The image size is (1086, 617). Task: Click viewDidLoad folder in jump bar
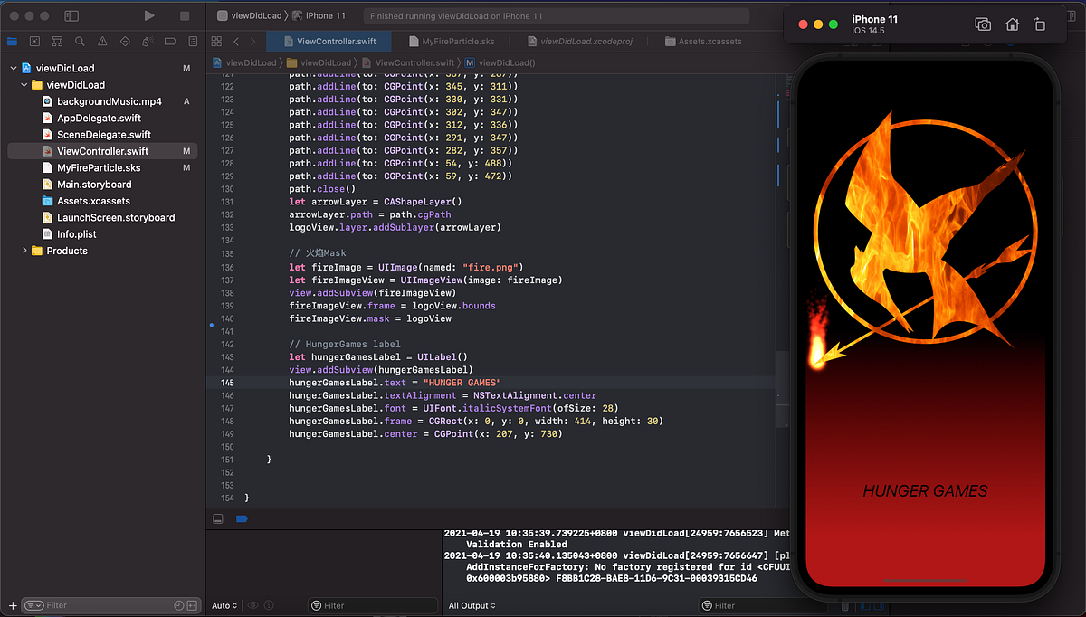pos(320,62)
